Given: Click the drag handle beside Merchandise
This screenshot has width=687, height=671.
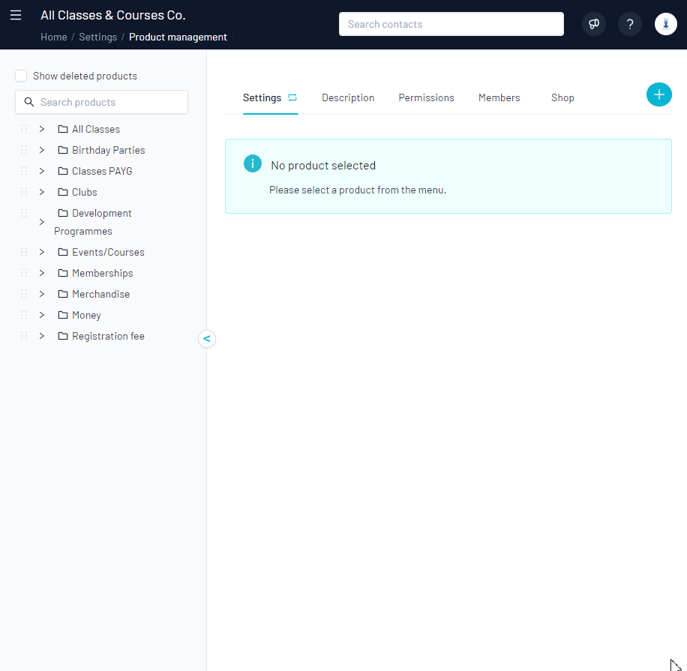Looking at the screenshot, I should [x=24, y=294].
